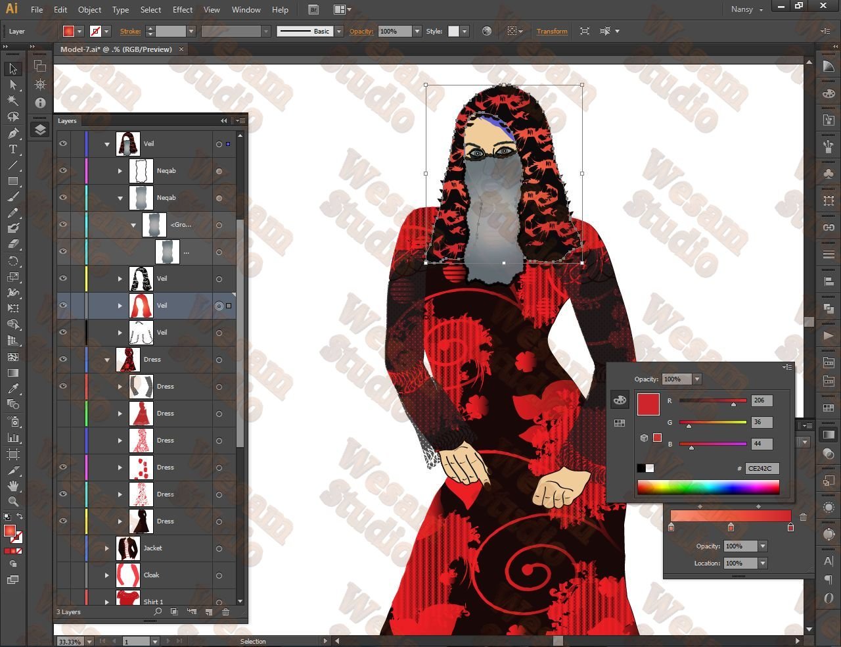Open Adobe Bridge with the Br icon
Screen dimensions: 841x647
point(313,10)
